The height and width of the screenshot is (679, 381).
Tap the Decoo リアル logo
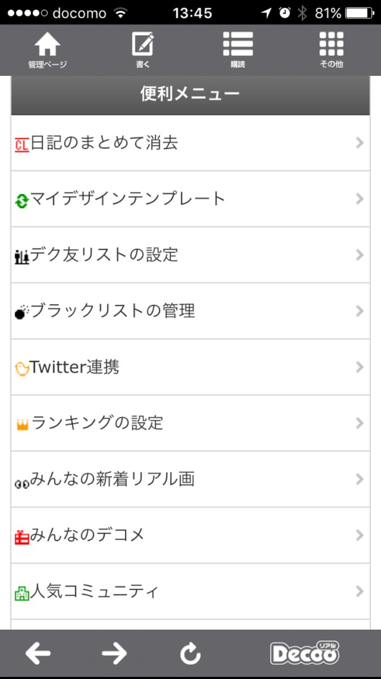point(305,653)
